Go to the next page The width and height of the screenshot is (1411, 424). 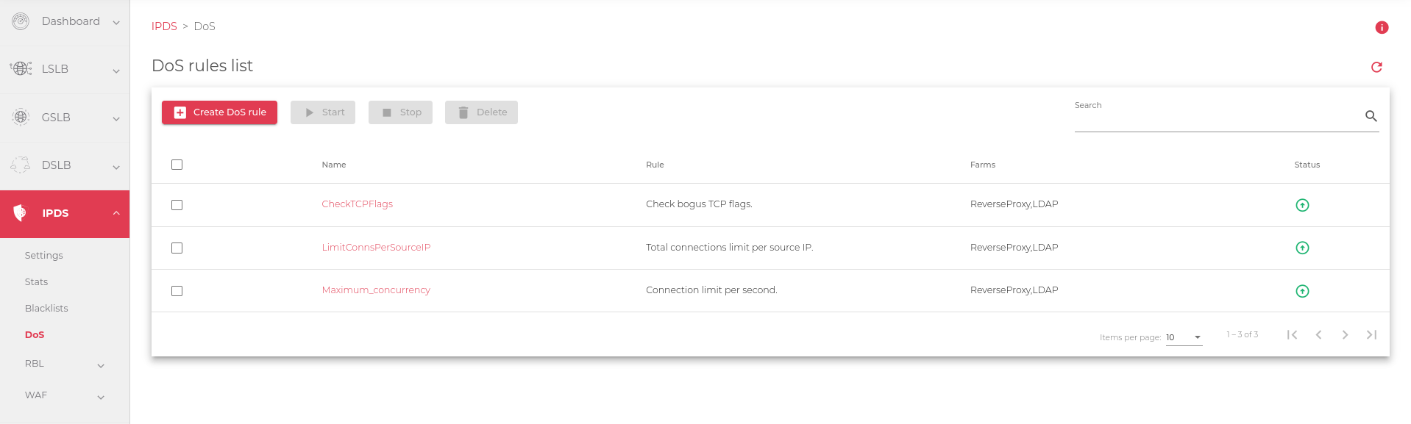tap(1344, 335)
